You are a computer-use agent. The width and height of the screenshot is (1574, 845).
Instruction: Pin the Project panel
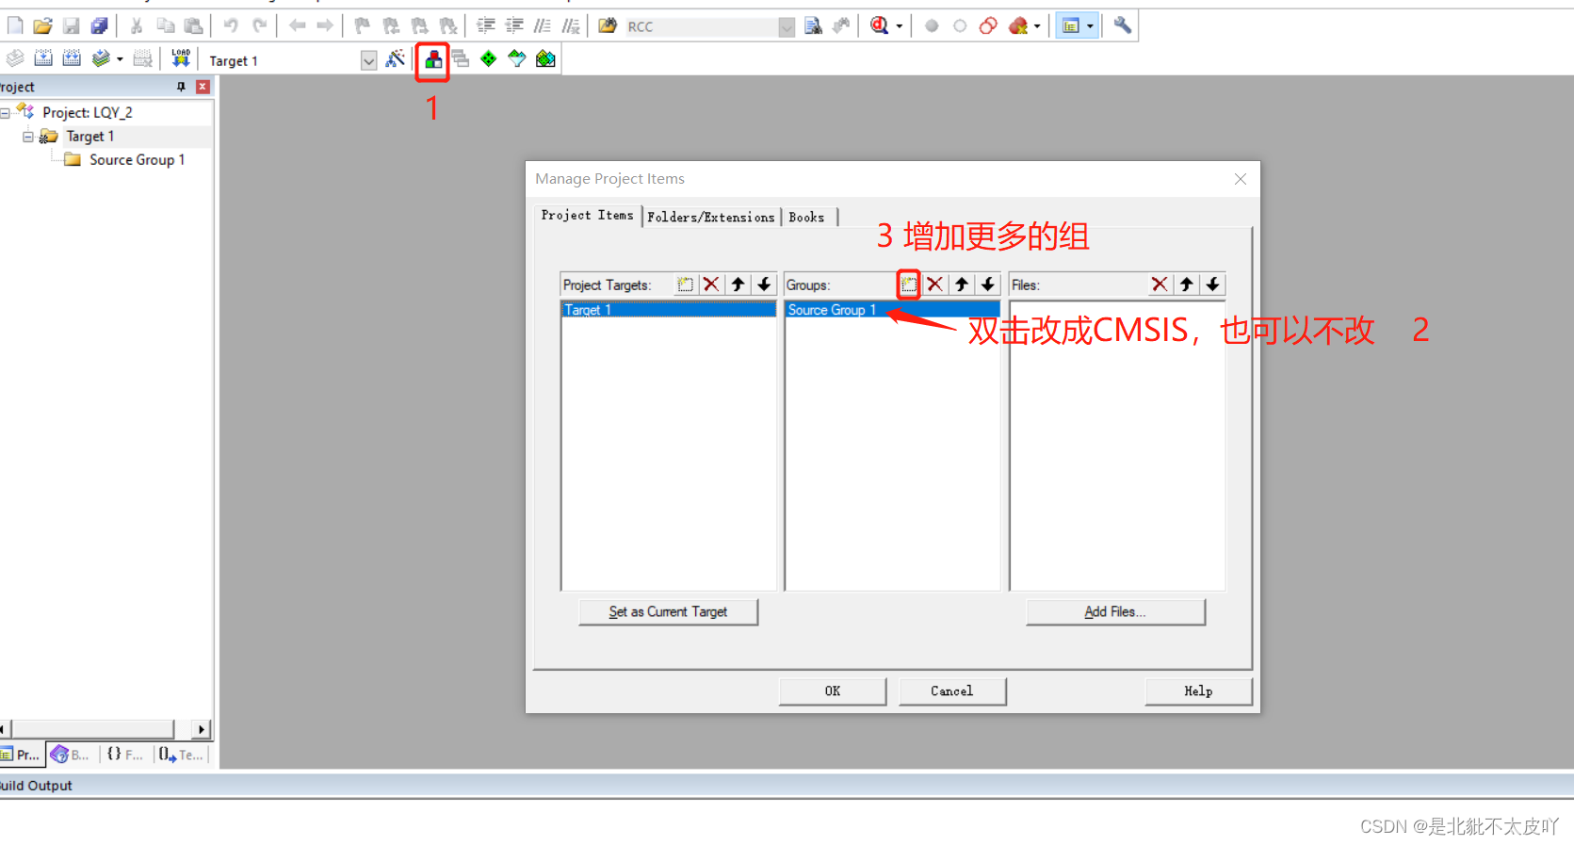point(181,87)
